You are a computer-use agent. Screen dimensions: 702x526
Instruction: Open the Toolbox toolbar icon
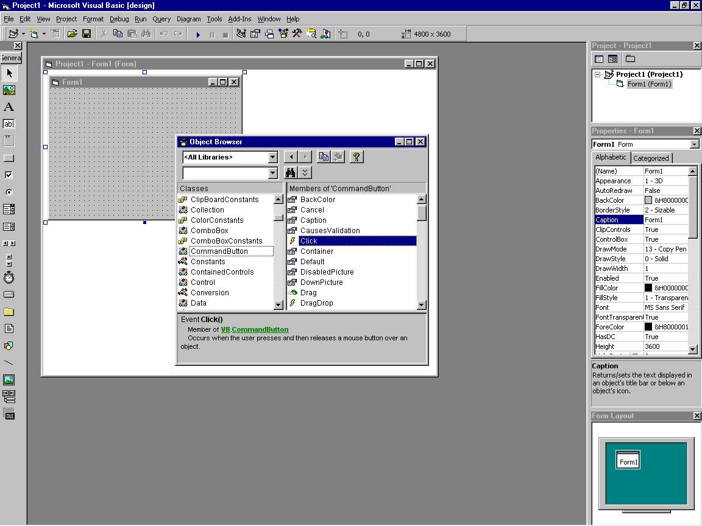coord(297,34)
